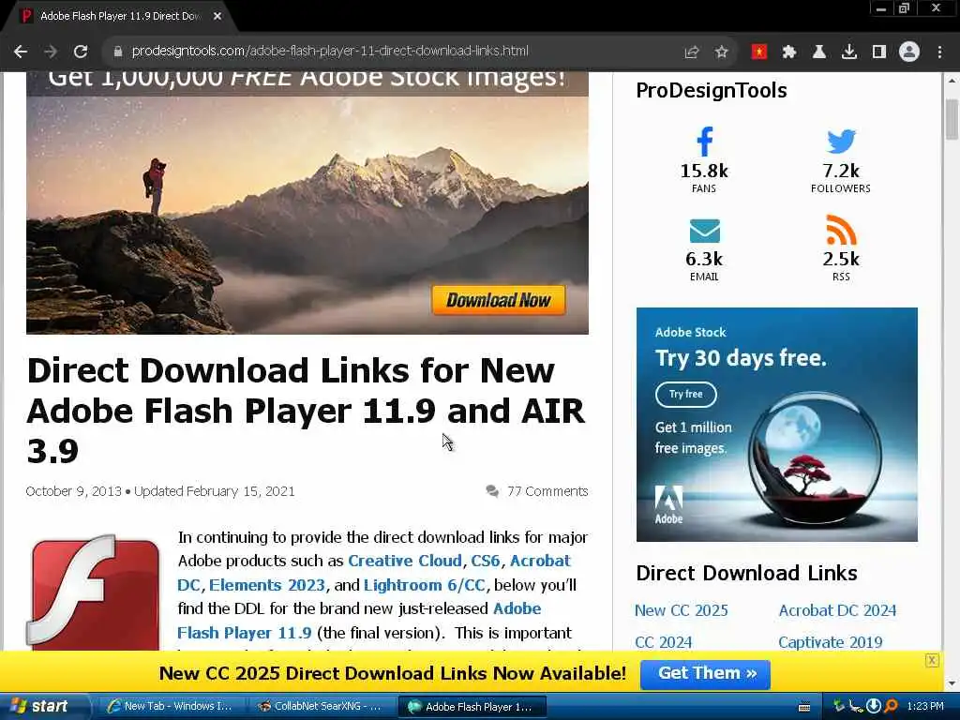Follow the CS6 link

tap(486, 561)
